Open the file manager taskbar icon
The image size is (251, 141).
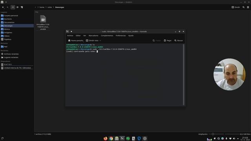117,138
